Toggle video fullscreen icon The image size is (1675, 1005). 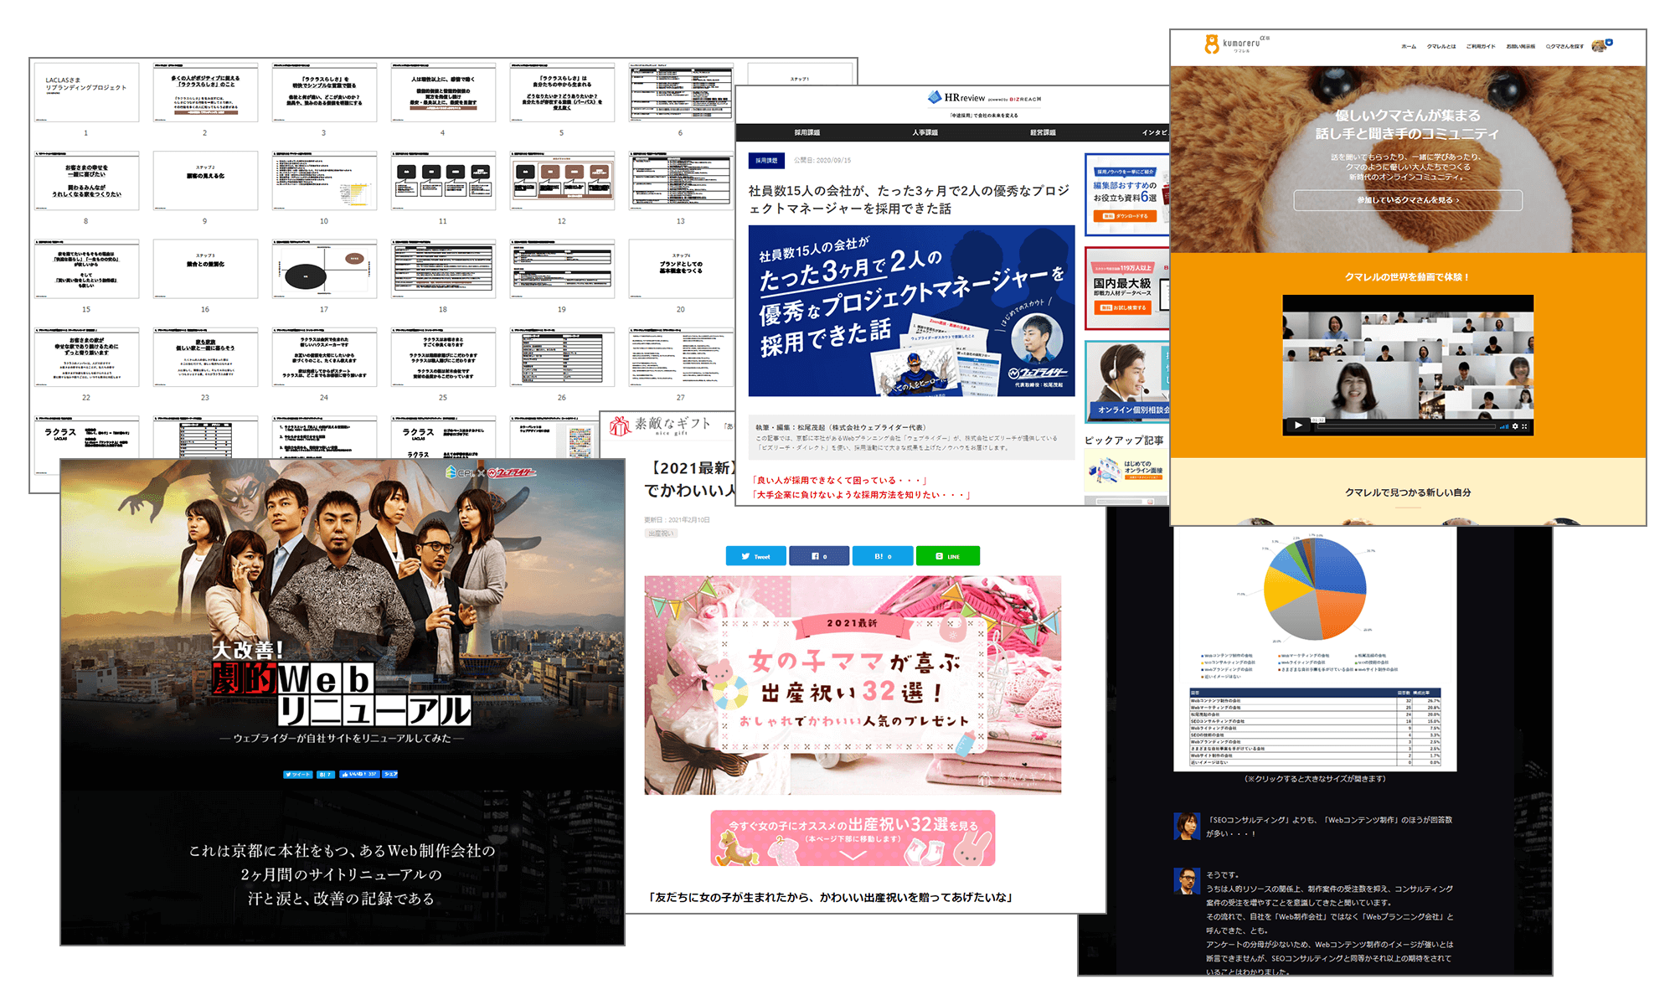click(x=1525, y=426)
